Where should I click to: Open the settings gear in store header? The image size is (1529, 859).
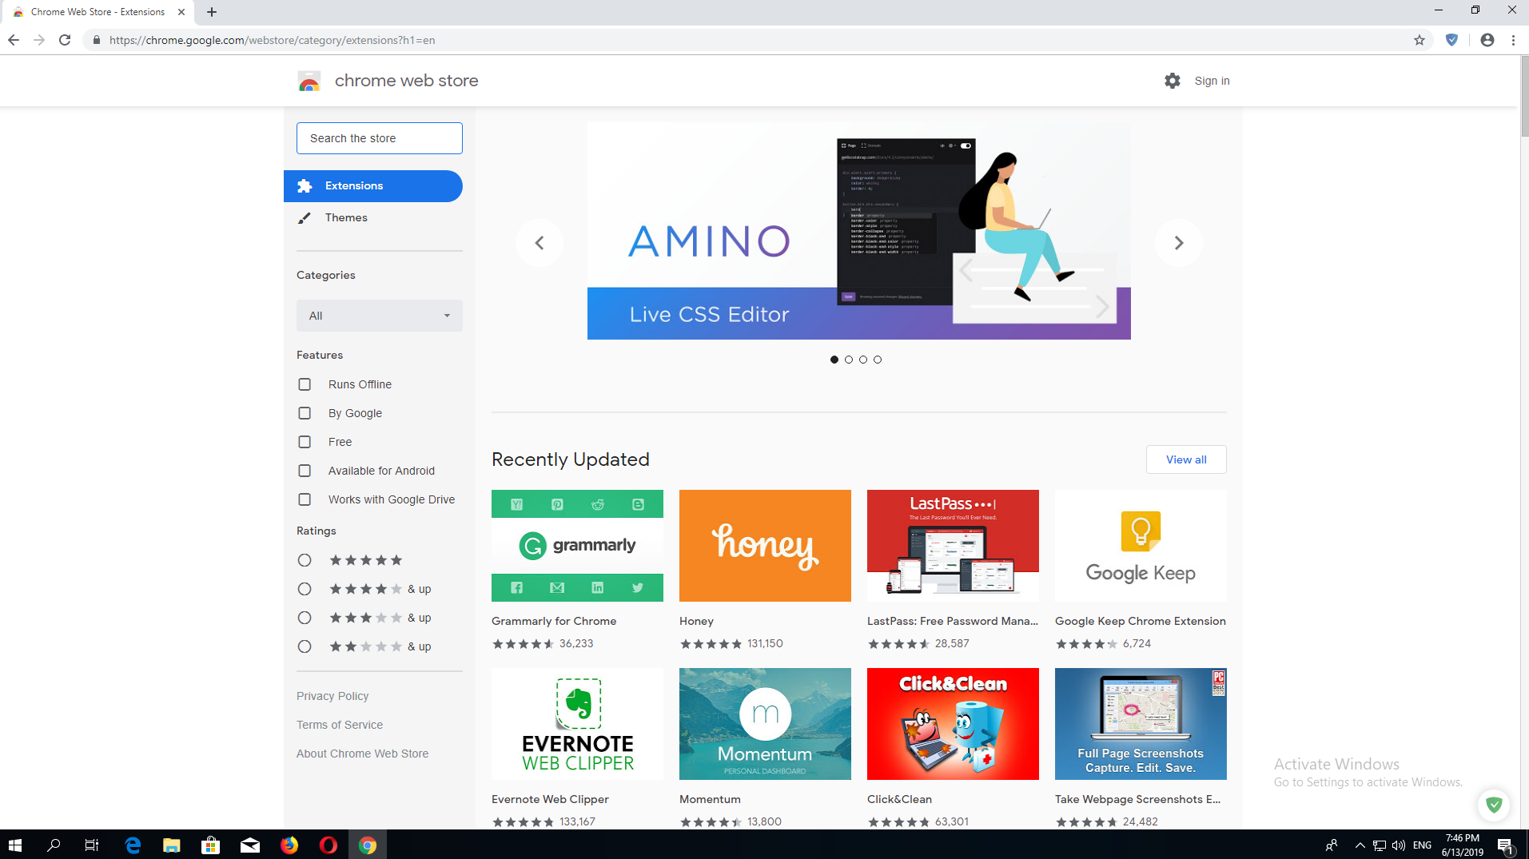coord(1172,81)
